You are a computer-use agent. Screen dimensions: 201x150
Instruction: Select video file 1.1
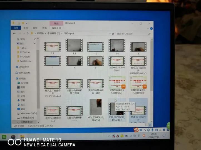[x=53, y=48]
